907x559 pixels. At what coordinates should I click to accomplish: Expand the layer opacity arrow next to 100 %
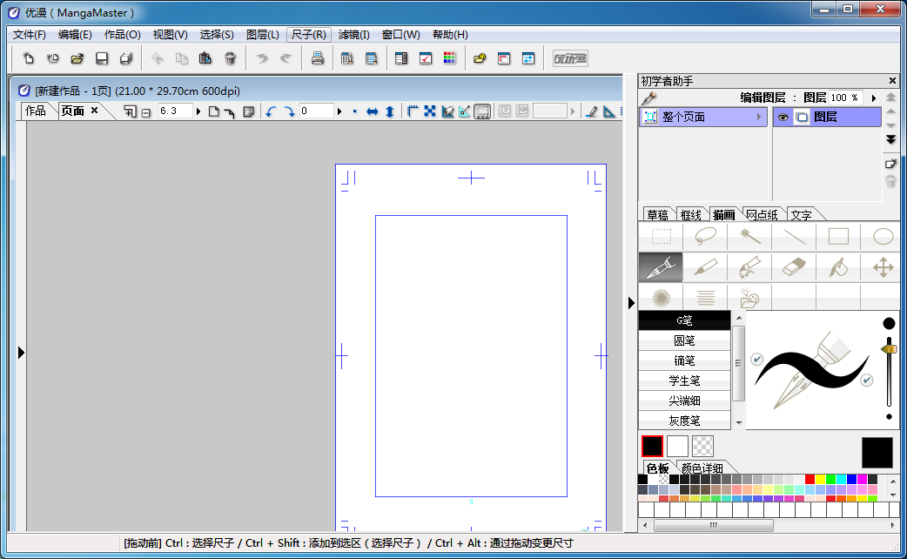coord(874,98)
